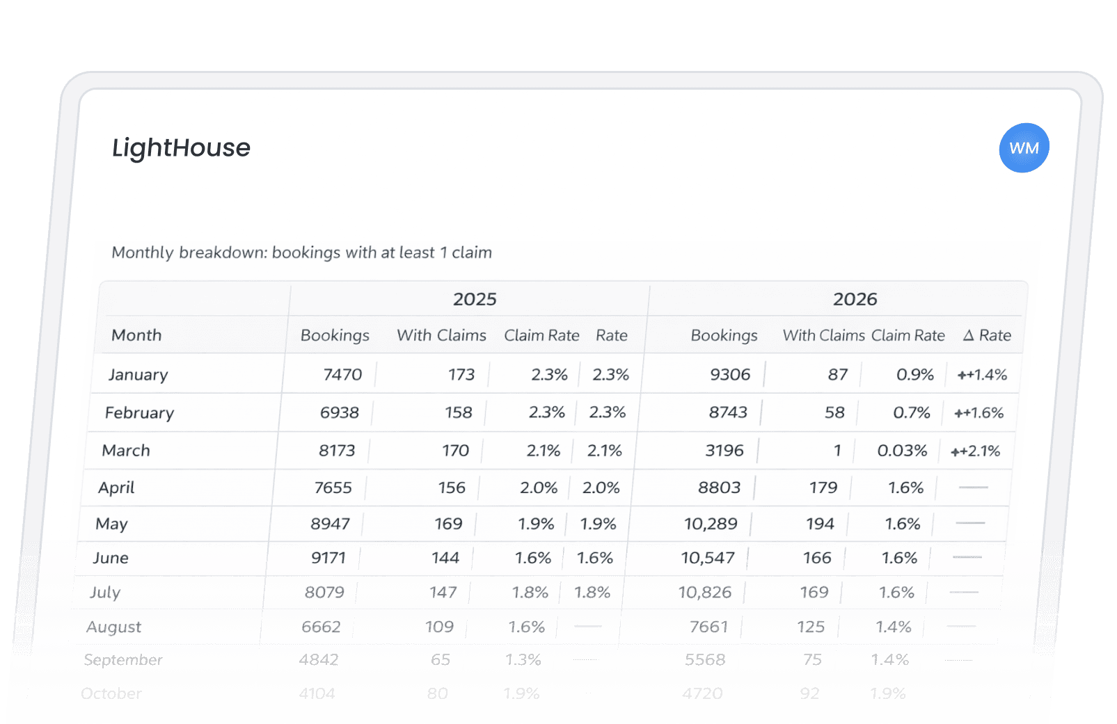Click the table title Monthly breakdown
Viewport: 1117px width, 724px height.
point(301,252)
